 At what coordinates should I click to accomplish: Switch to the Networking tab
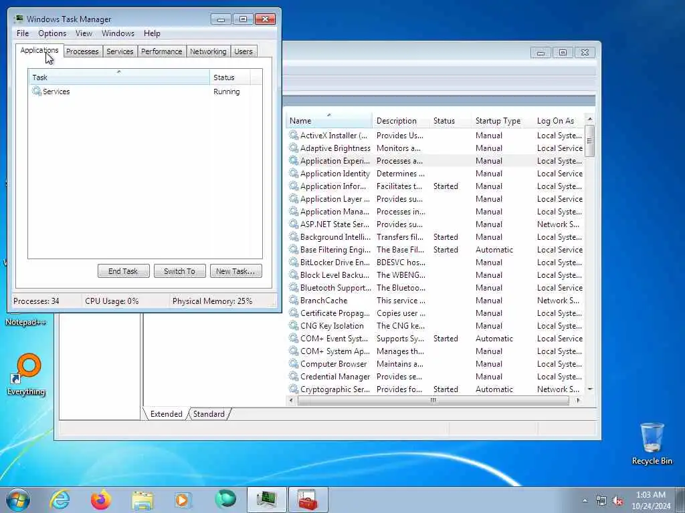pos(208,51)
